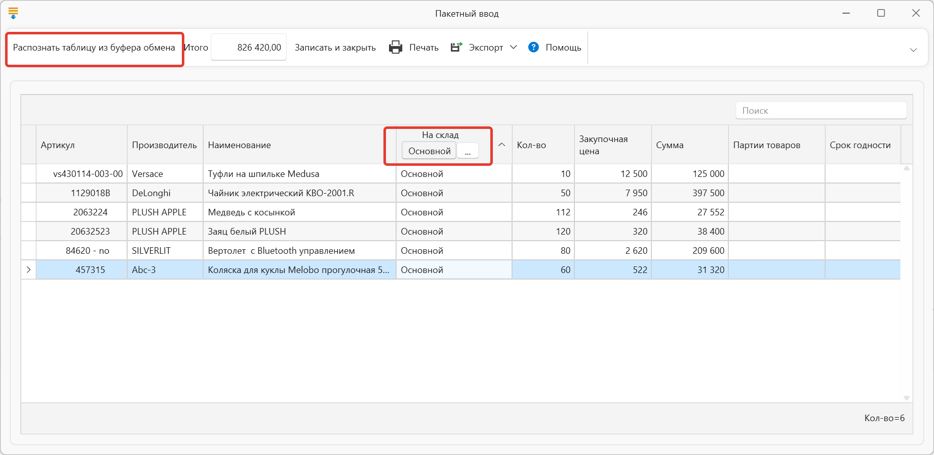The image size is (934, 455).
Task: Open warehouse selection ellipsis button
Action: coord(468,151)
